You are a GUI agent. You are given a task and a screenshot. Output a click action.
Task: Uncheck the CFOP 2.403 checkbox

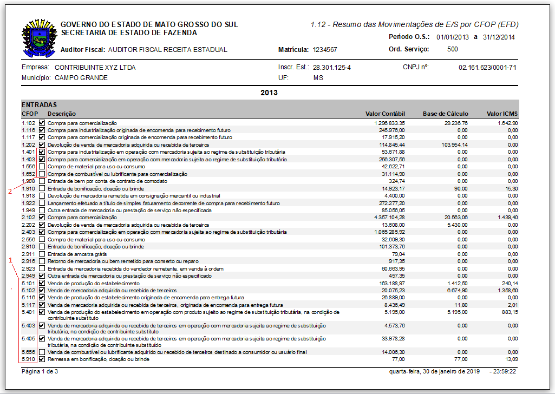tap(42, 232)
